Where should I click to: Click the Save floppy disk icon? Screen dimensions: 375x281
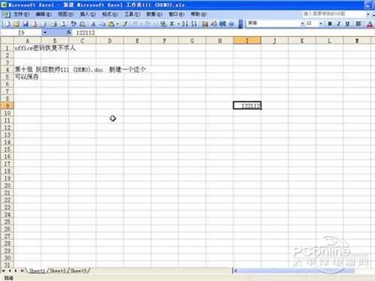pyautogui.click(x=25, y=24)
